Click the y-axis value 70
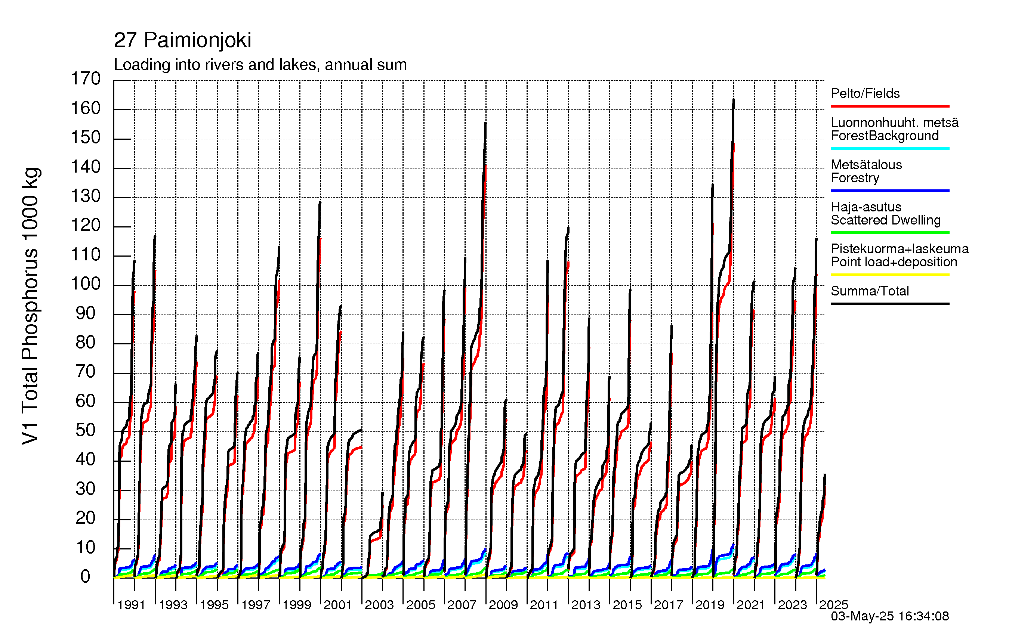 86,372
